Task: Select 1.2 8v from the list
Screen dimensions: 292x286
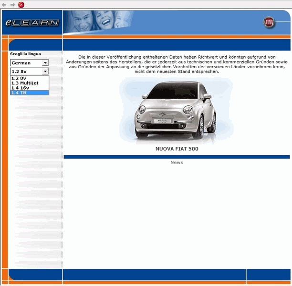Action: (30, 78)
